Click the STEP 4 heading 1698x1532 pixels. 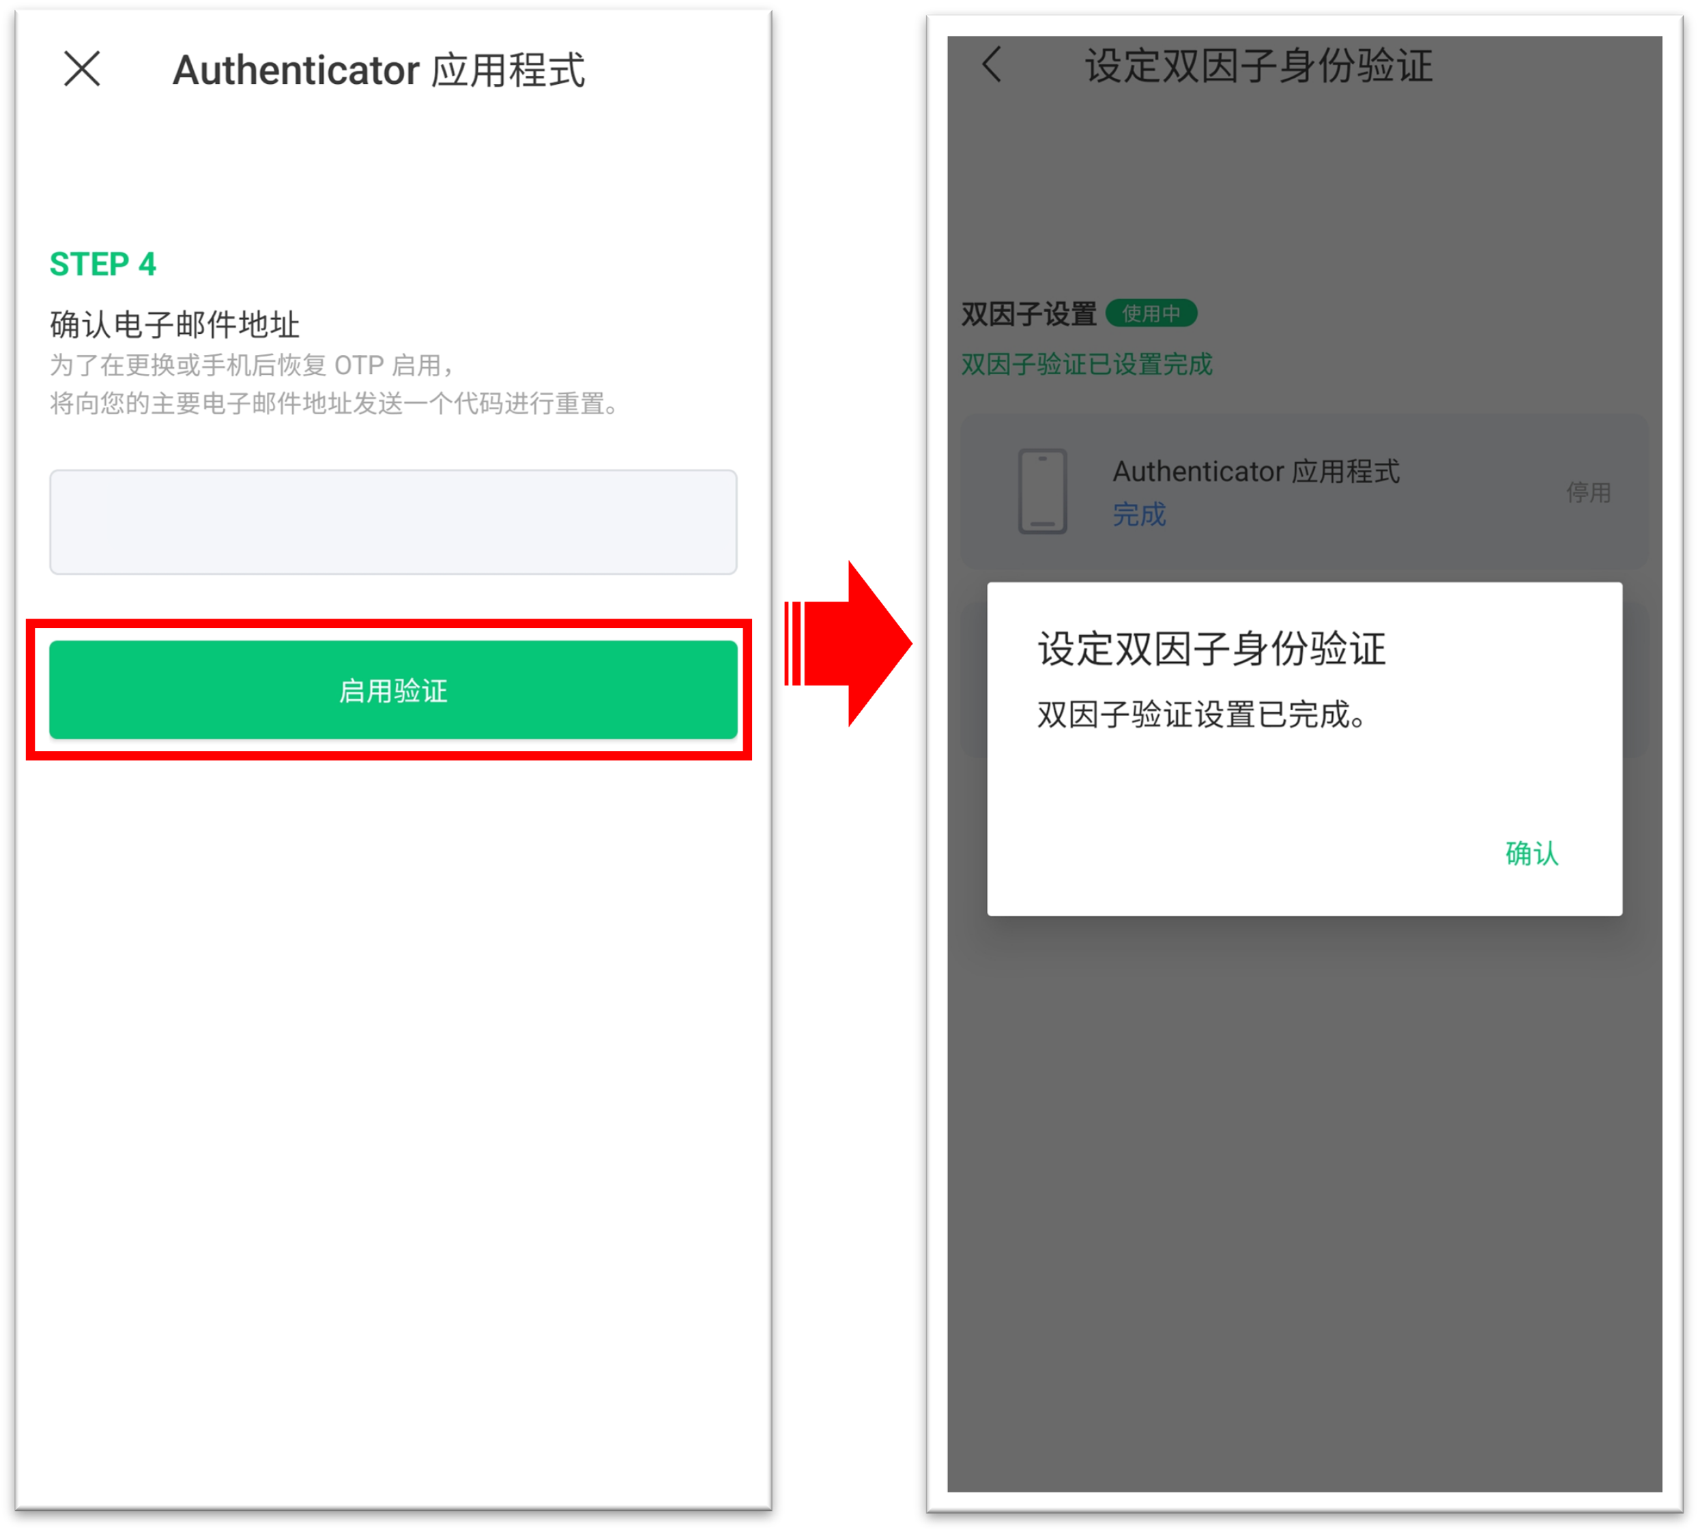(x=102, y=264)
